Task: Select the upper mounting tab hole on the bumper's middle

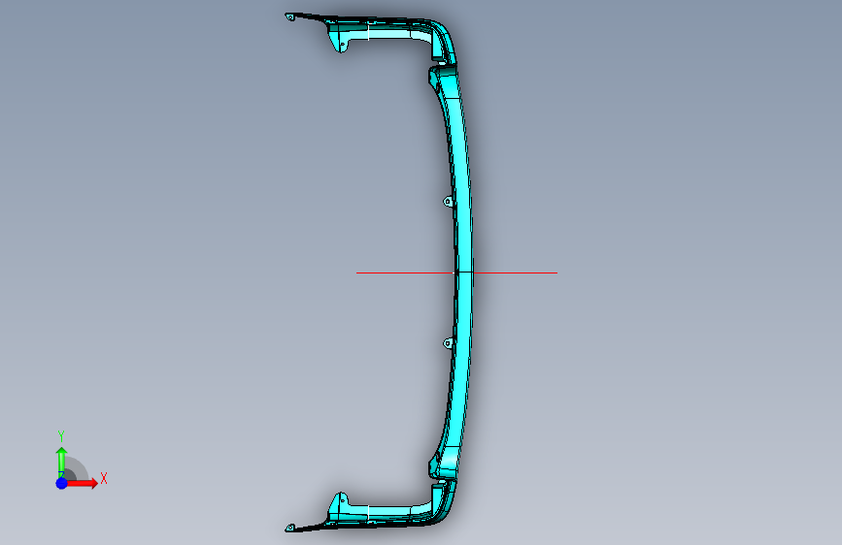Action: pos(448,202)
